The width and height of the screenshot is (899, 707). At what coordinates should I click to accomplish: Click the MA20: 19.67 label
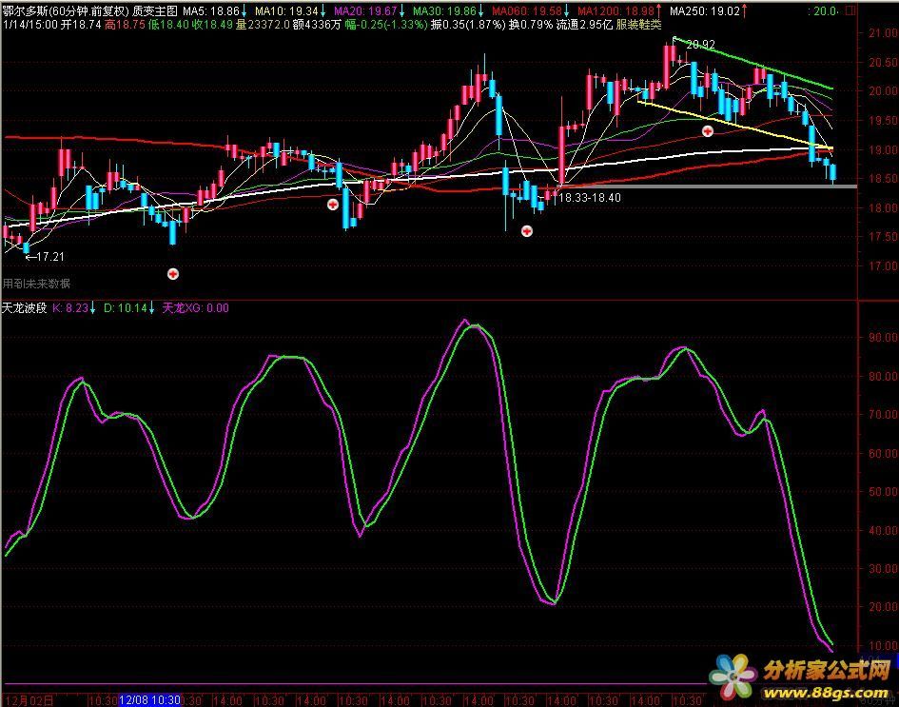(365, 10)
